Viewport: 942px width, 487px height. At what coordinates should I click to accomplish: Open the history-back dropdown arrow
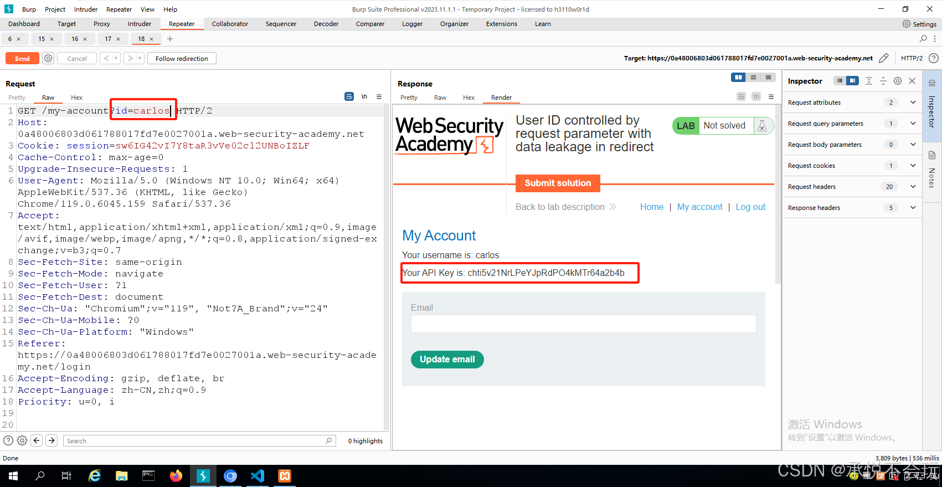point(116,58)
